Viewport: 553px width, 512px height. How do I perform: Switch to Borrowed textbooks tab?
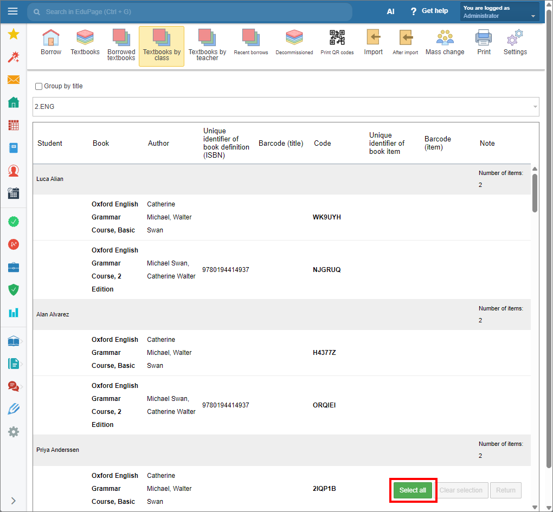(121, 46)
